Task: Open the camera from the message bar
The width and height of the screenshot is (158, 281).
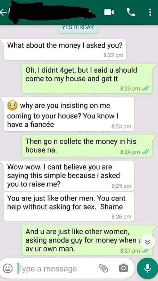Action: 123,268
